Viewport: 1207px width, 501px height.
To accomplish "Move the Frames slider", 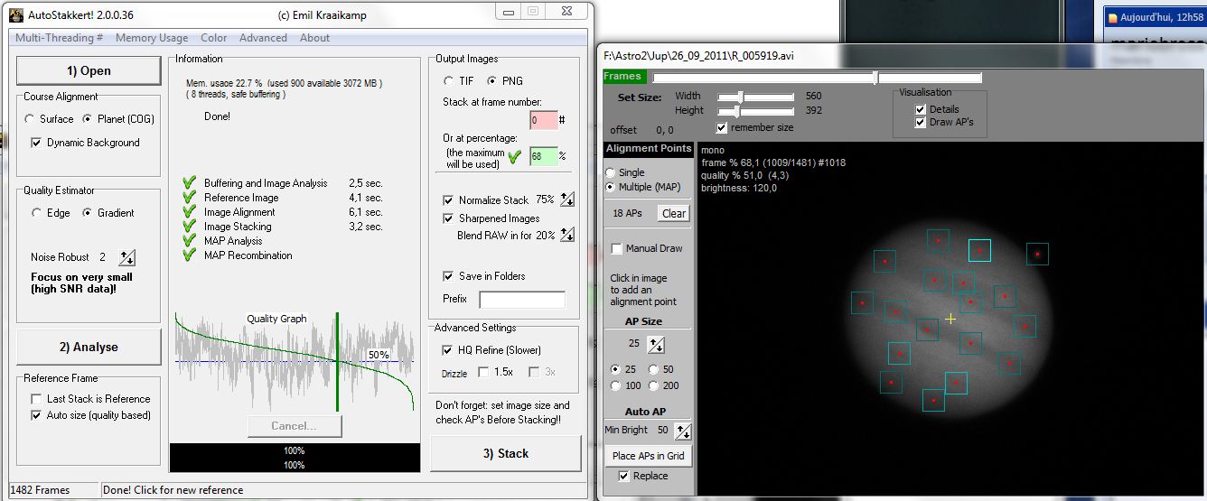I will [x=875, y=78].
